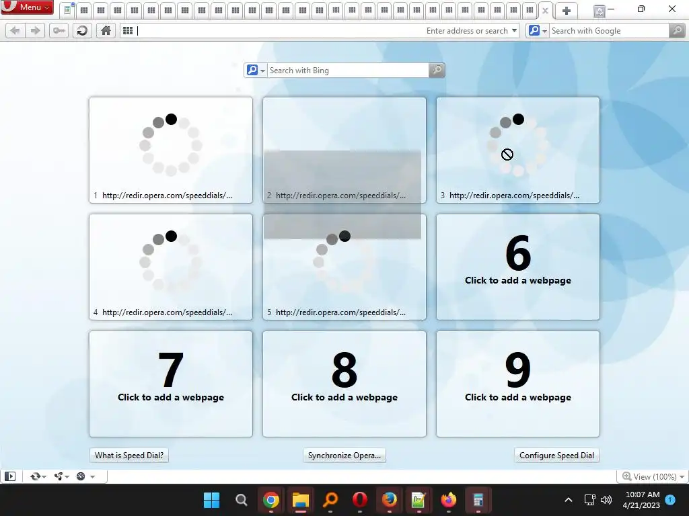Open a new tab with the plus button
This screenshot has width=689, height=516.
[x=567, y=11]
